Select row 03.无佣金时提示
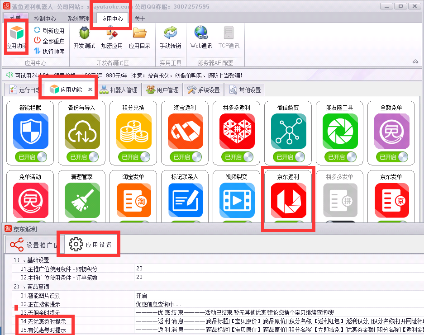Screen dimensions: 424x335 pyautogui.click(x=41, y=313)
